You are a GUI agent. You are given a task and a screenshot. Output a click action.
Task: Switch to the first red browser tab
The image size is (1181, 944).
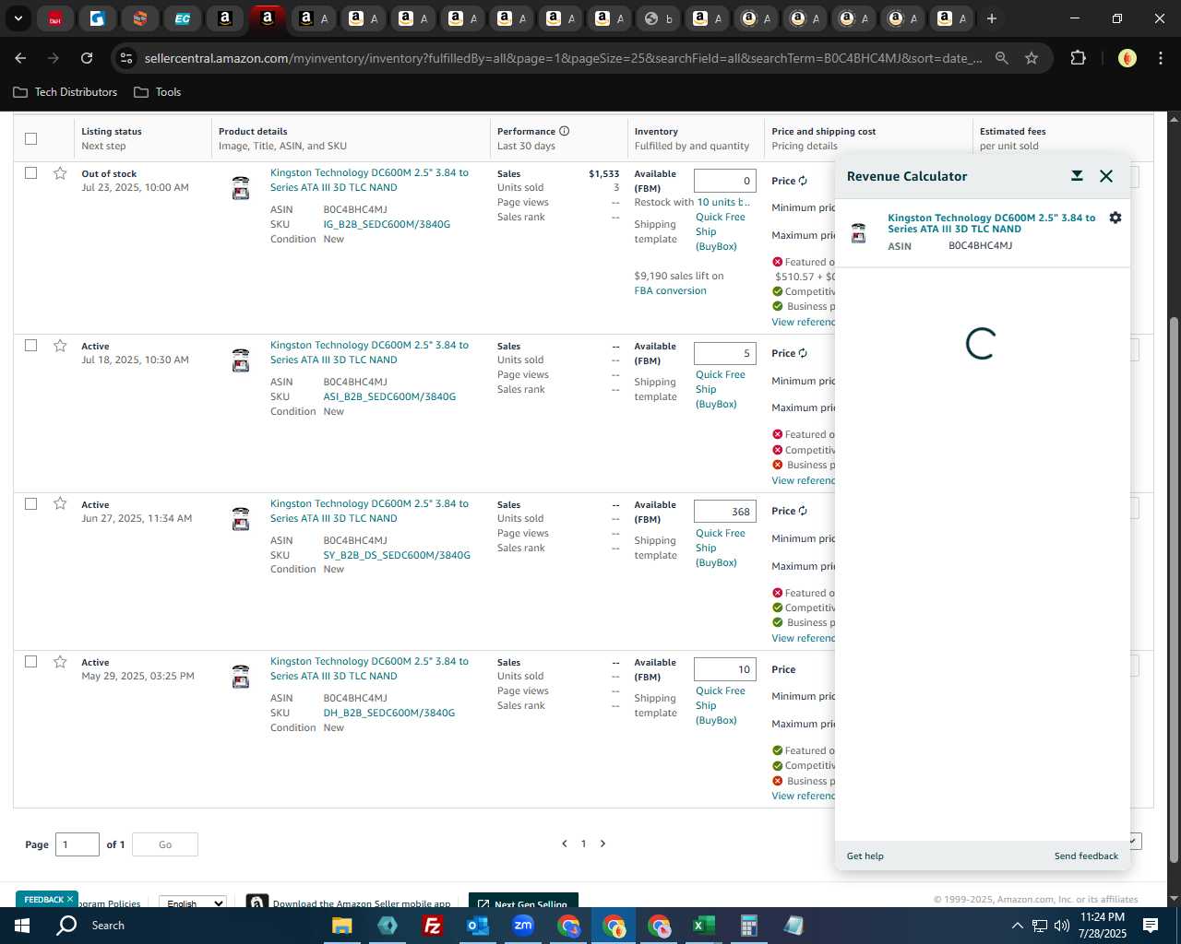pos(54,18)
